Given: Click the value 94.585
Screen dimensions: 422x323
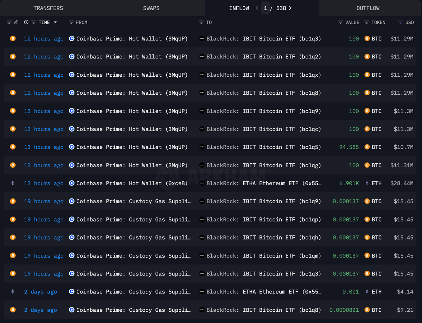Looking at the screenshot, I should pyautogui.click(x=349, y=147).
